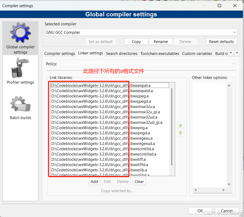Select libwxpngd.a library entry
This screenshot has height=217, width=244.
pyautogui.click(x=110, y=133)
